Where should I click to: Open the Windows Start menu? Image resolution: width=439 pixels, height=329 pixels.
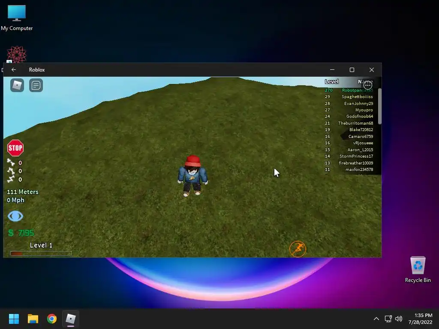[x=14, y=319]
